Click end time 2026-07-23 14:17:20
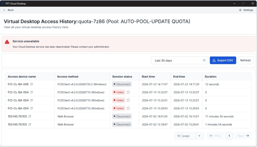The width and height of the screenshot is (257, 147). [186, 84]
